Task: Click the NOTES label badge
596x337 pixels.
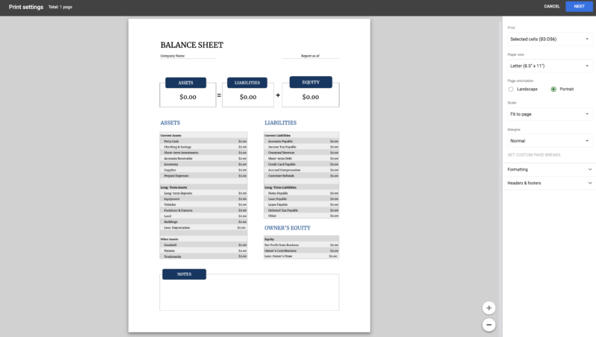Action: coord(184,274)
